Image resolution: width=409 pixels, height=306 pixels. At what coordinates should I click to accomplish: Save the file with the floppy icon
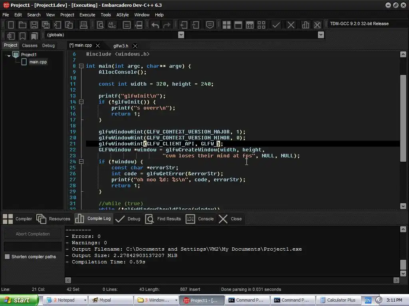tap(34, 25)
